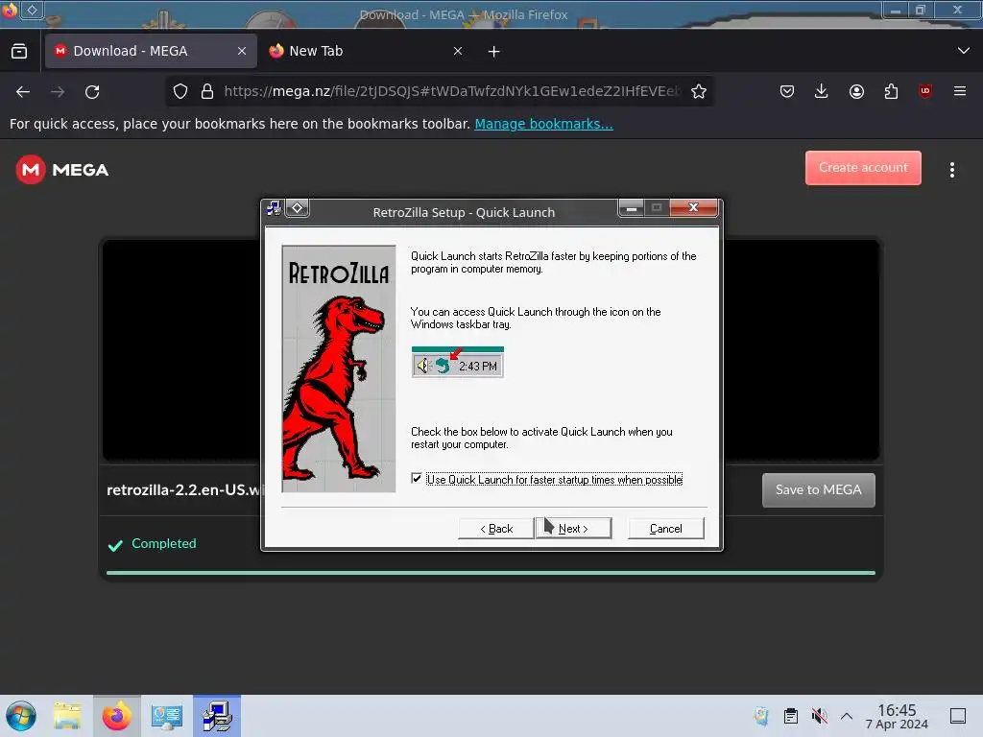Open the Firefox downloads panel
The height and width of the screenshot is (737, 983).
(x=822, y=91)
